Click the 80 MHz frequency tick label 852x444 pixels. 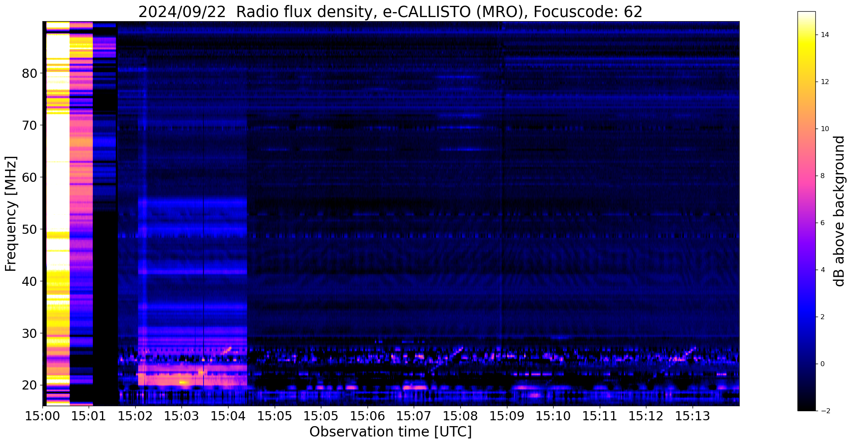point(30,73)
